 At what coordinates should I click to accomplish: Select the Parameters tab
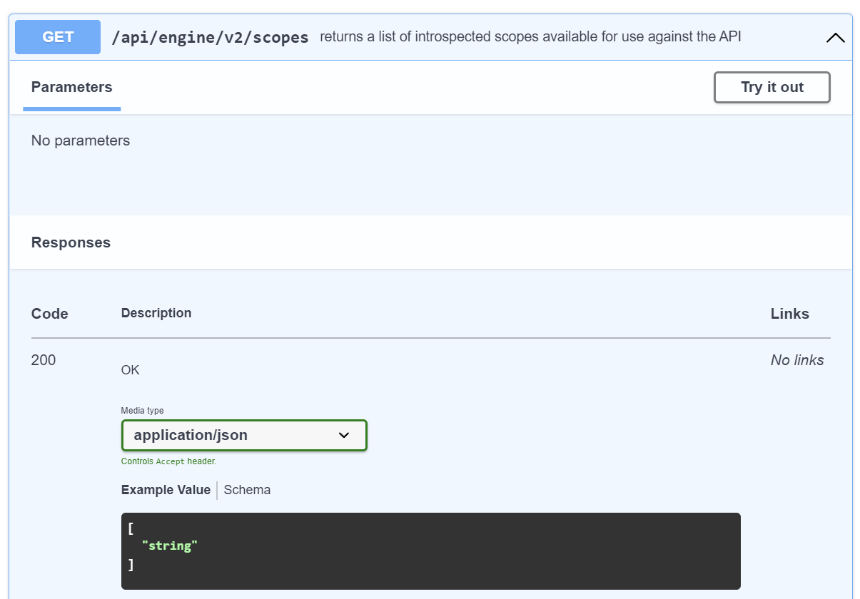tap(71, 87)
